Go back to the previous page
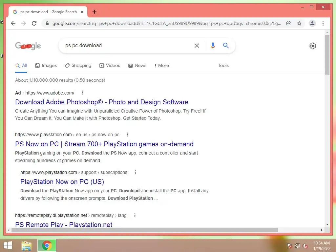The width and height of the screenshot is (336, 252). [x=13, y=23]
